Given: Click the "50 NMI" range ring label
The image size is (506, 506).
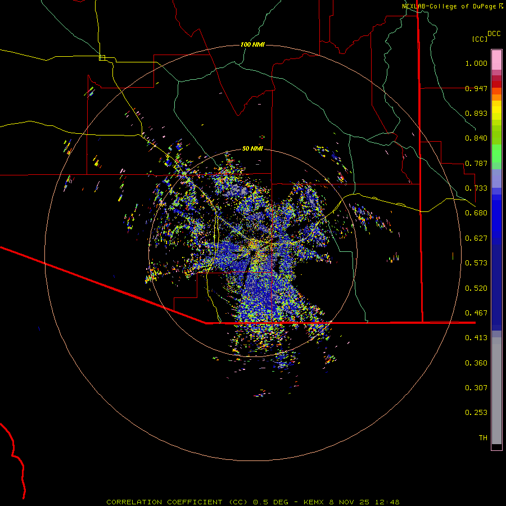Looking at the screenshot, I should coord(252,148).
